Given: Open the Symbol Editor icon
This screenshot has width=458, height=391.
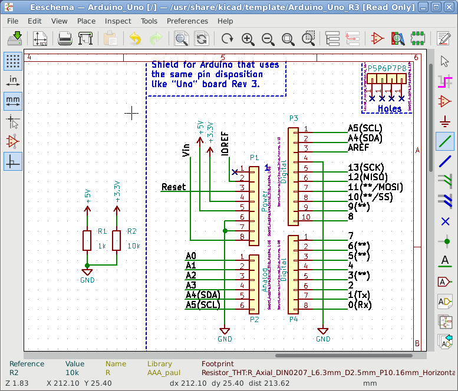Looking at the screenshot, I should [x=377, y=38].
